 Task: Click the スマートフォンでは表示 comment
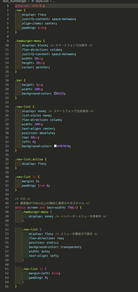[x=71, y=45]
